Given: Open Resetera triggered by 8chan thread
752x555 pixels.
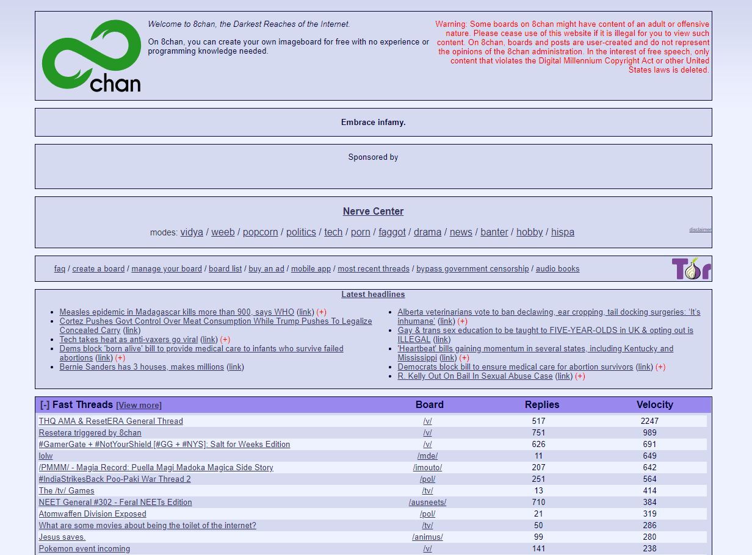Looking at the screenshot, I should point(90,433).
